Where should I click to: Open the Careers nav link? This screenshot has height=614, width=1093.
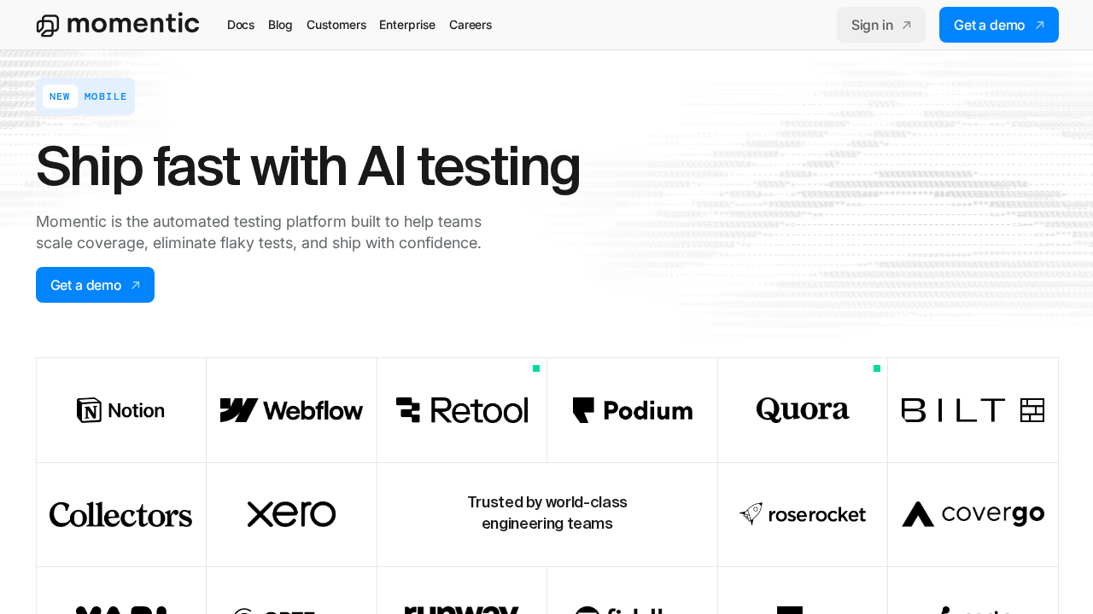pyautogui.click(x=471, y=25)
